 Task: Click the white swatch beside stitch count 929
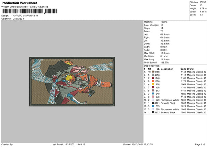[x=153, y=100]
